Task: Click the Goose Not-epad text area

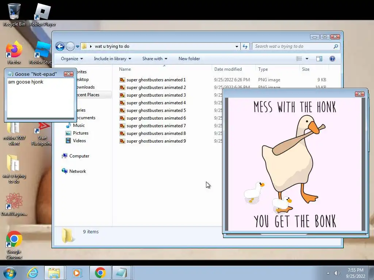Action: point(40,98)
